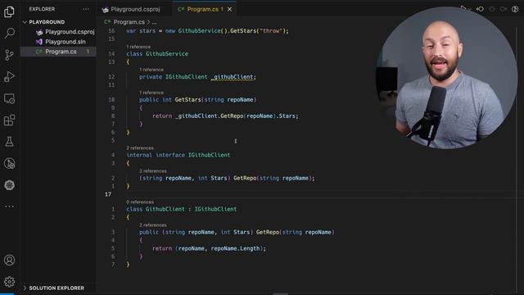This screenshot has height=295, width=524.
Task: Open the Explorer view in activity bar
Action: pyautogui.click(x=9, y=11)
